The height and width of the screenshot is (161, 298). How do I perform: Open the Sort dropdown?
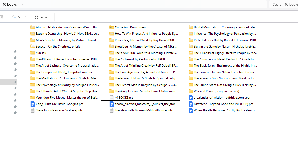[19, 17]
